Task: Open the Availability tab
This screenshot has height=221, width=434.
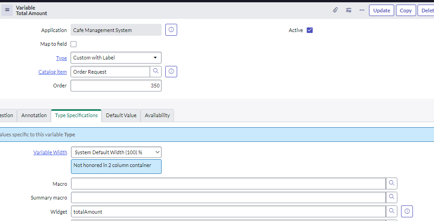Action: (x=157, y=115)
